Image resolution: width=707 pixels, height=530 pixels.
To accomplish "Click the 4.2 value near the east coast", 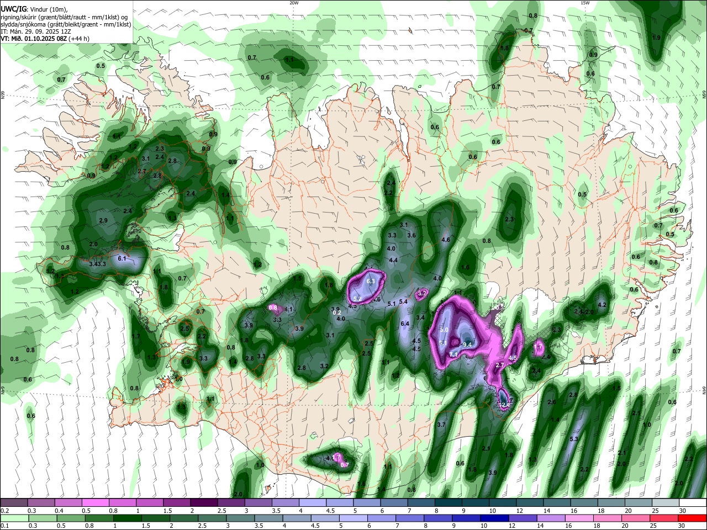I will click(x=603, y=305).
